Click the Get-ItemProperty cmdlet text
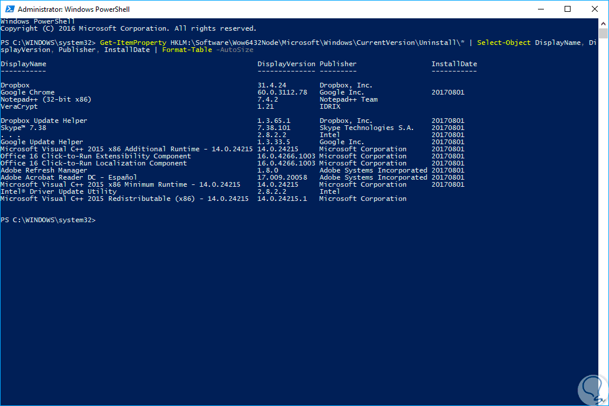Image resolution: width=609 pixels, height=406 pixels. (x=133, y=43)
